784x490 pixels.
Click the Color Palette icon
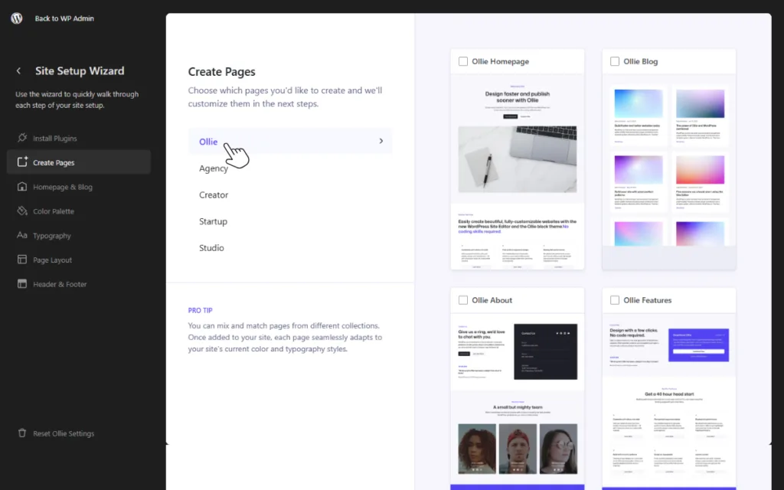pyautogui.click(x=22, y=211)
